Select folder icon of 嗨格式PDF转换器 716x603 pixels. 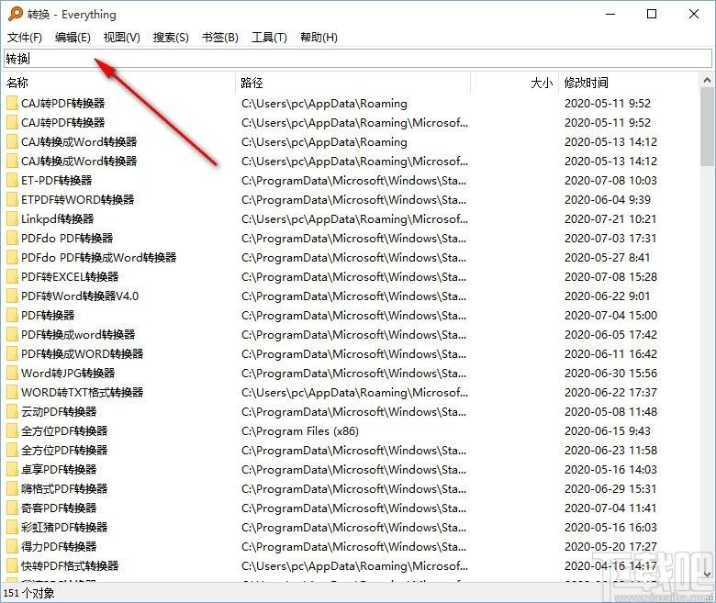12,489
